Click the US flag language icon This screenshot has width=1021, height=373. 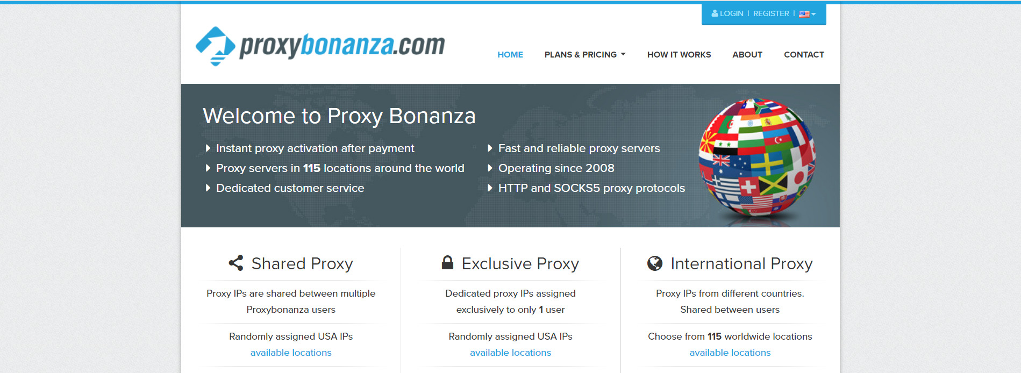coord(804,14)
